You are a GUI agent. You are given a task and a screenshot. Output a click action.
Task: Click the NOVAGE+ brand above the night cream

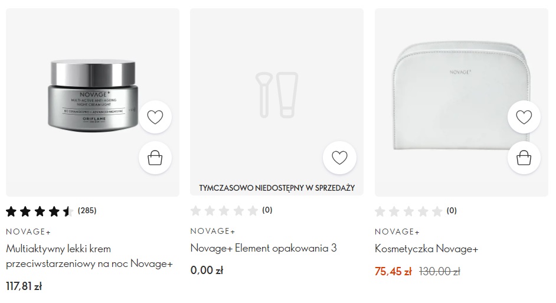(x=28, y=232)
